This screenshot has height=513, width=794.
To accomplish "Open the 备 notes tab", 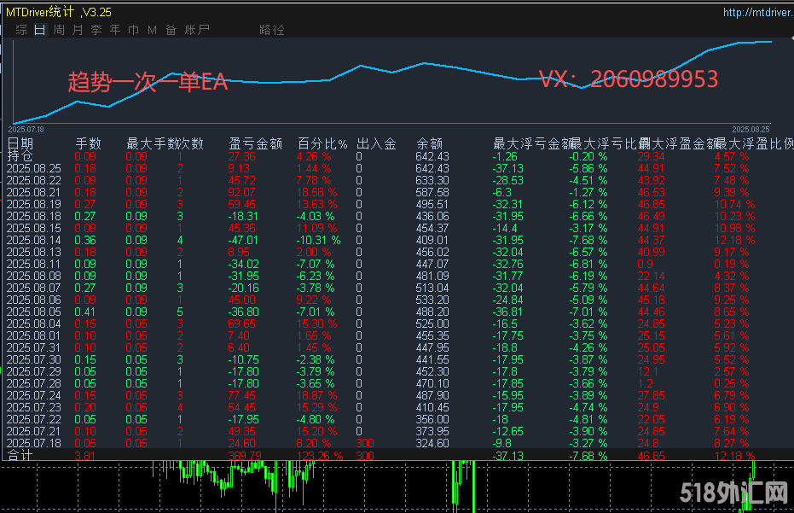I will [x=171, y=30].
